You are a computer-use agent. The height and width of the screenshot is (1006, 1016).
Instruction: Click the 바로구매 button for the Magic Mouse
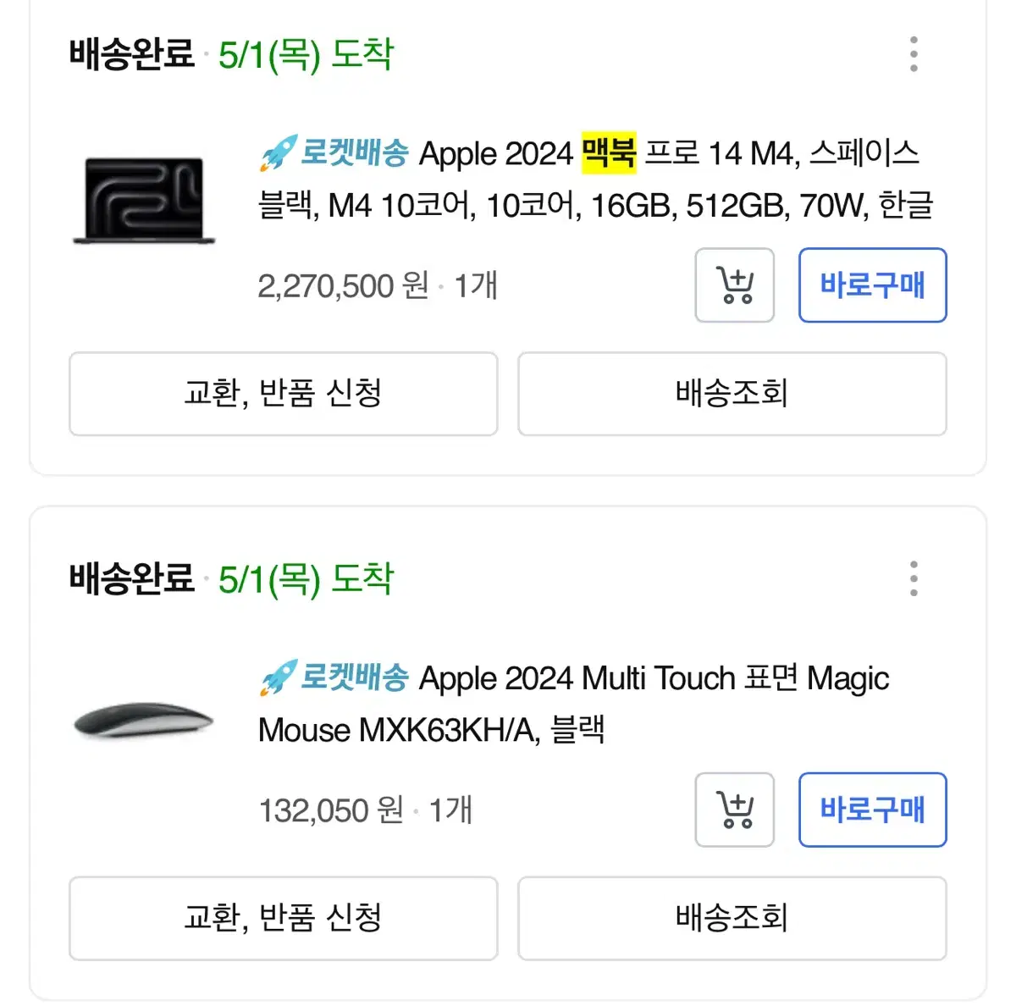pyautogui.click(x=872, y=810)
